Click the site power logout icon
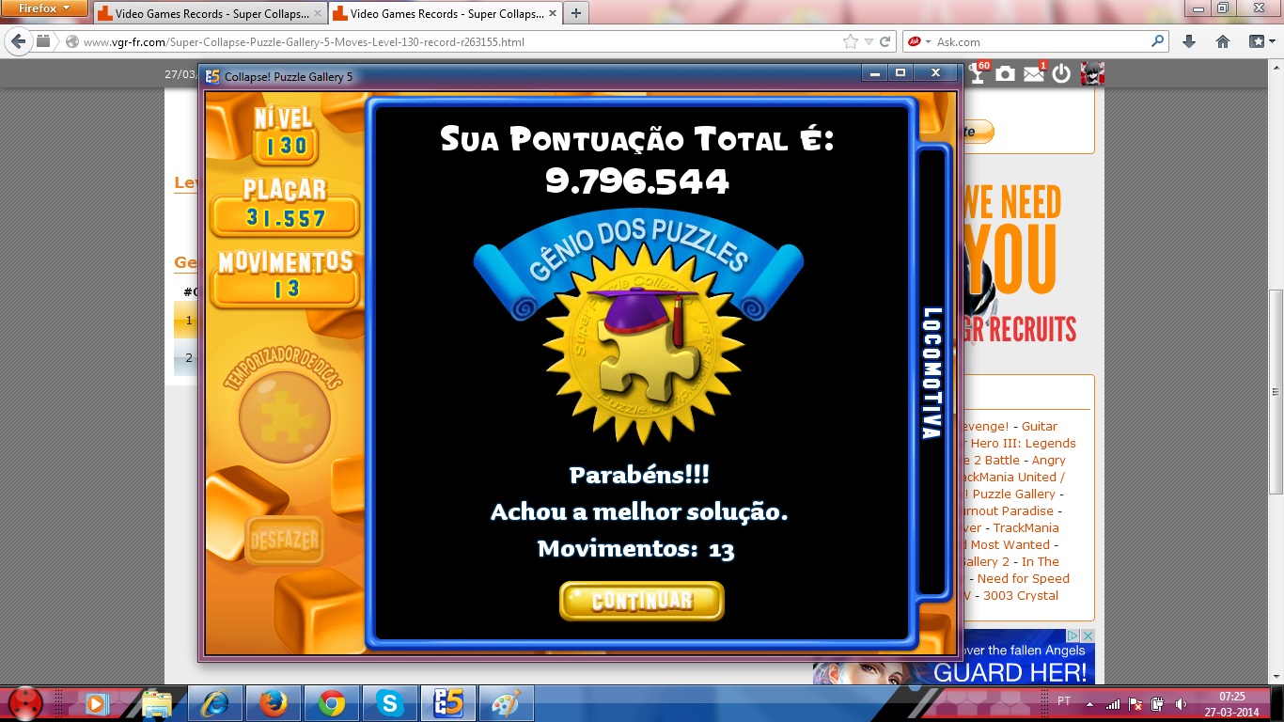The image size is (1284, 722). click(x=1061, y=74)
